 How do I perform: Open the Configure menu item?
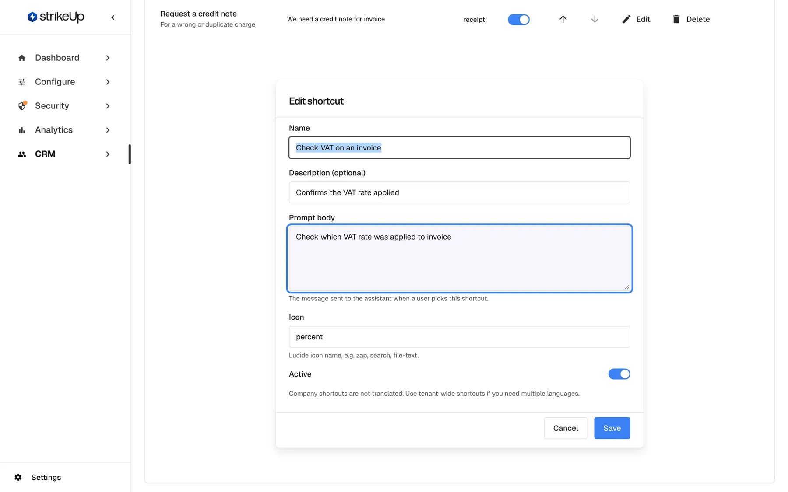click(65, 82)
